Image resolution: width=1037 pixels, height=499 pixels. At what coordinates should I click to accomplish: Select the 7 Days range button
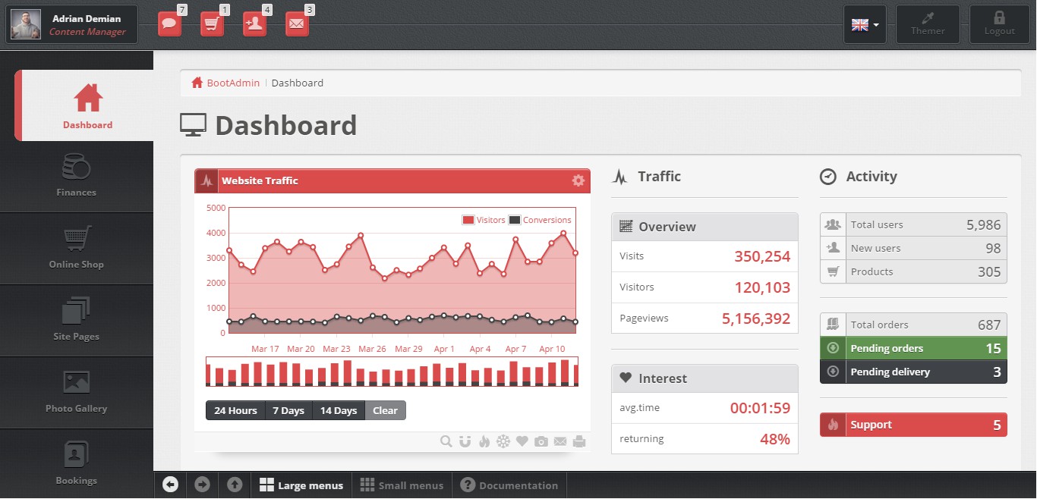(x=288, y=410)
